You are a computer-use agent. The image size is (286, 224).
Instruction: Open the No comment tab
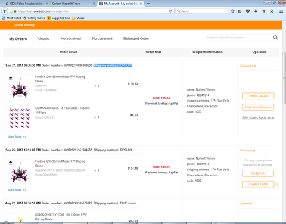click(x=102, y=39)
